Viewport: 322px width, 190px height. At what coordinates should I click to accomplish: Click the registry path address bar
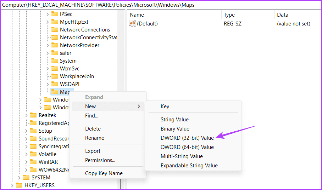(x=161, y=5)
